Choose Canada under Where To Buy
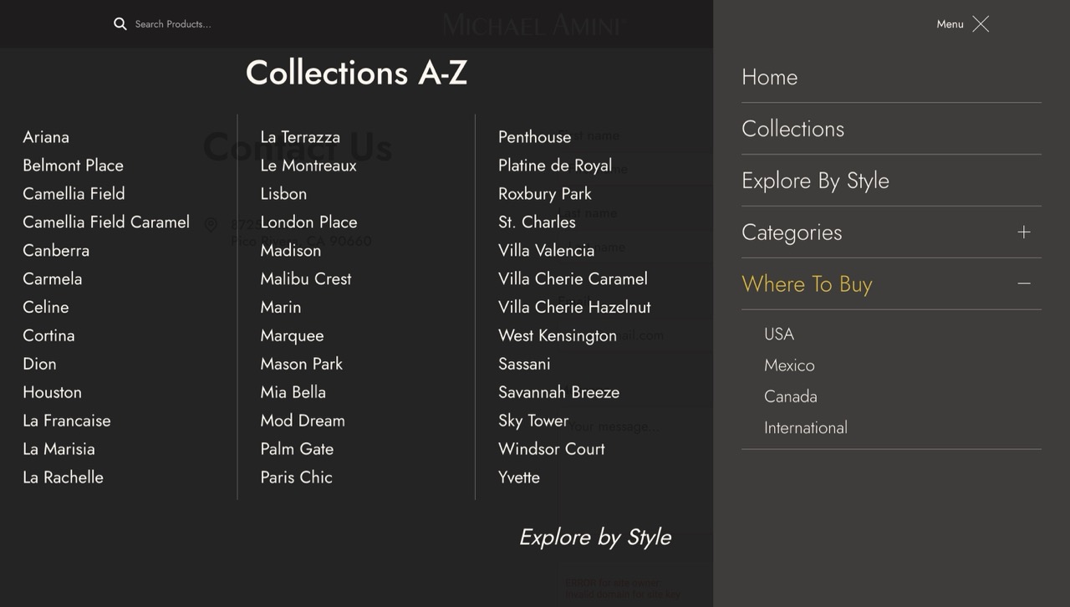This screenshot has height=607, width=1070. (791, 396)
